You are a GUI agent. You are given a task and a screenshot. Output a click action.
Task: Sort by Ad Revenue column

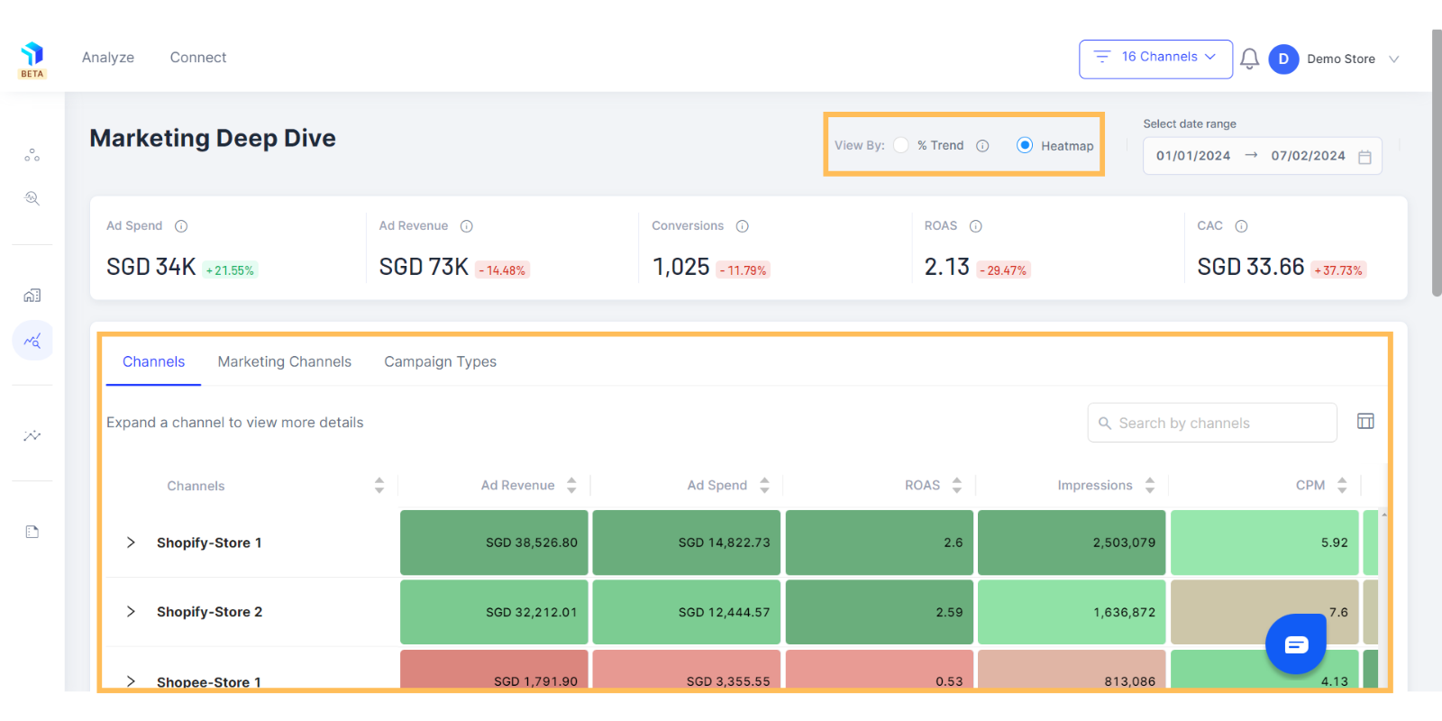571,486
